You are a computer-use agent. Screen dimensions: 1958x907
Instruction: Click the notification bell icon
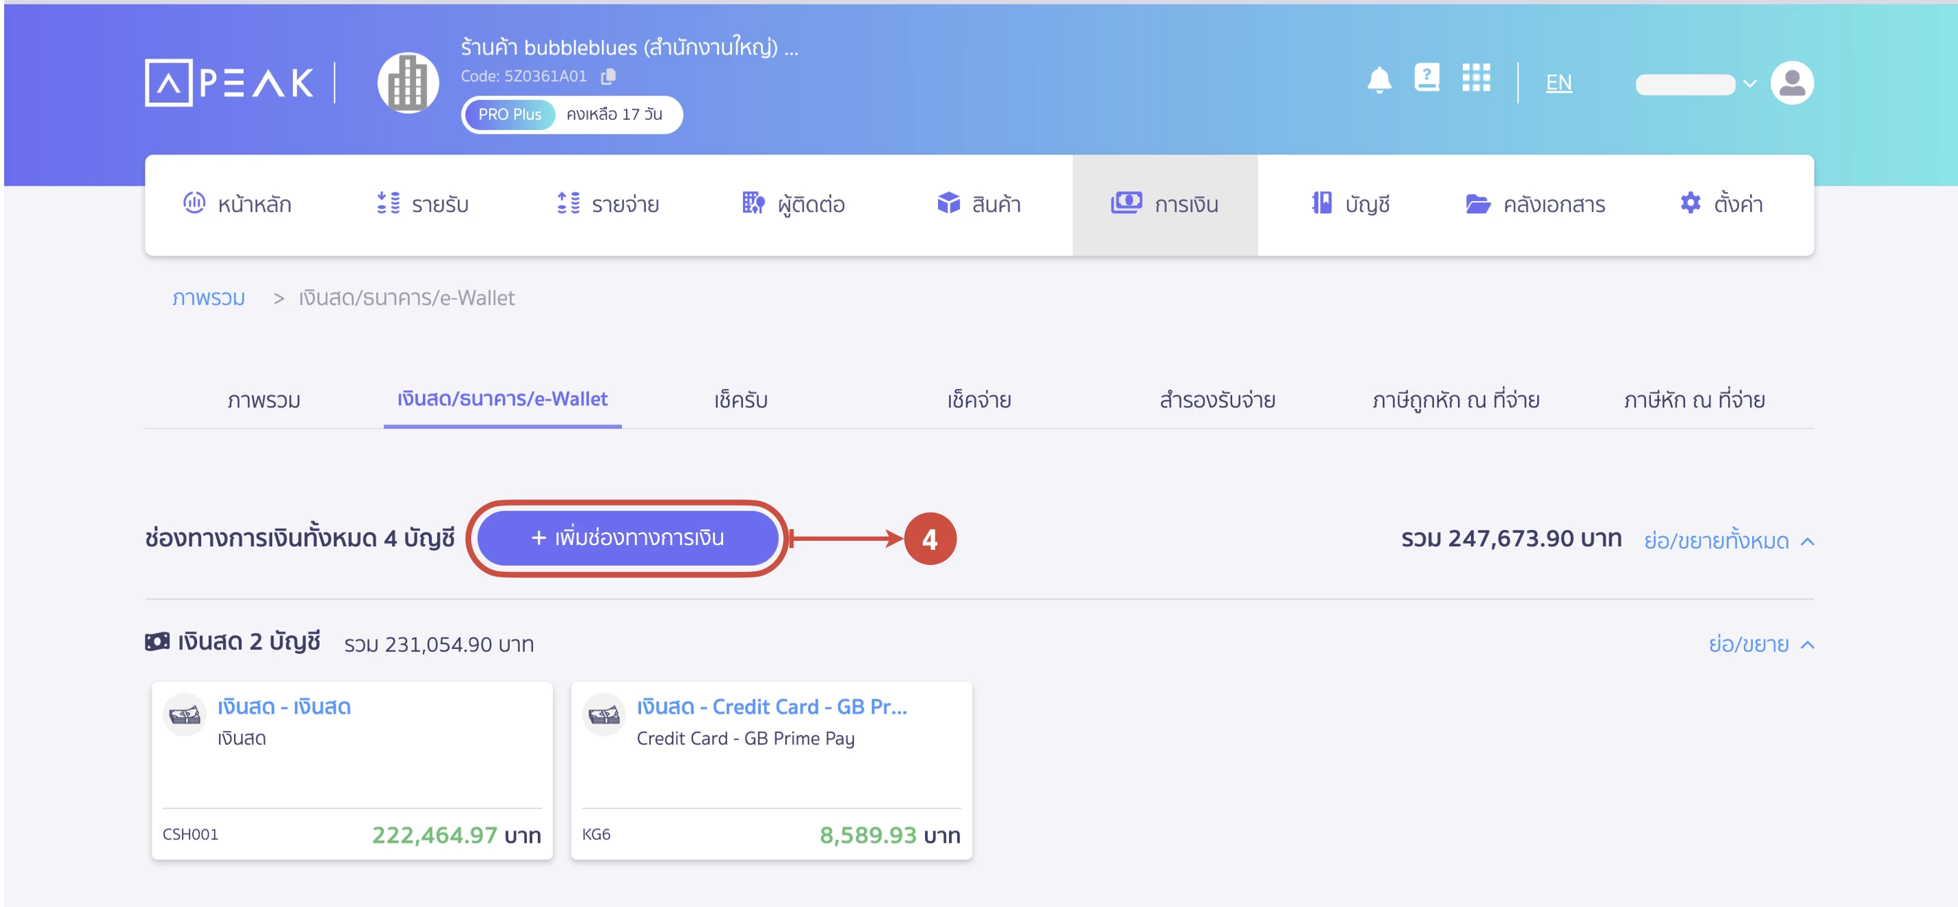point(1378,80)
